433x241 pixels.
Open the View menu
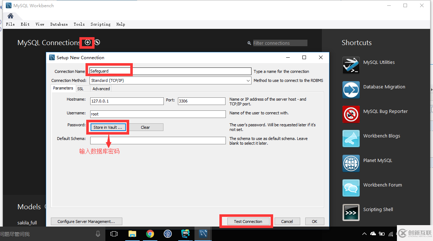(40, 24)
